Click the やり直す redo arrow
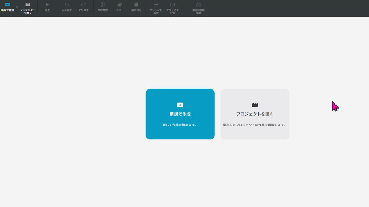 coord(83,5)
